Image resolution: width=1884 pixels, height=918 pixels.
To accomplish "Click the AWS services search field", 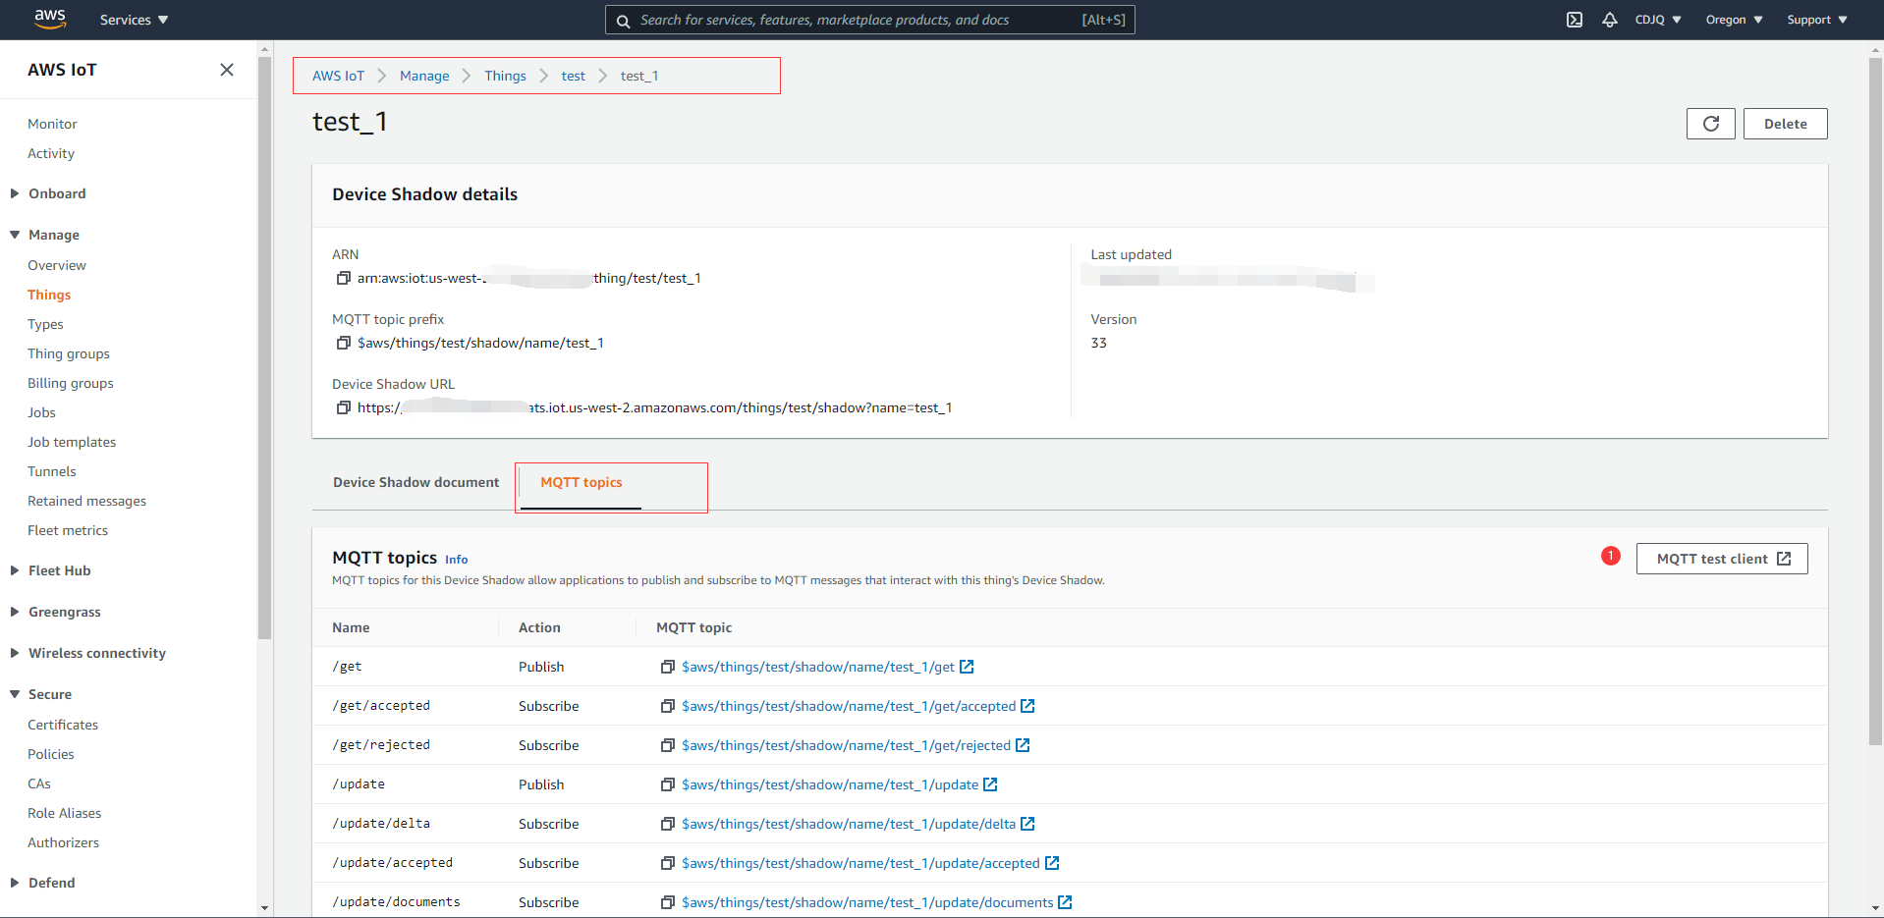I will point(869,20).
